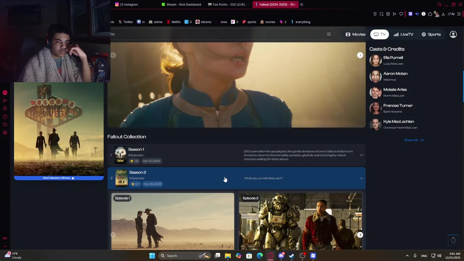This screenshot has height=261, width=464.
Task: Click the blue speaker tab audio icon
Action: [x=417, y=14]
